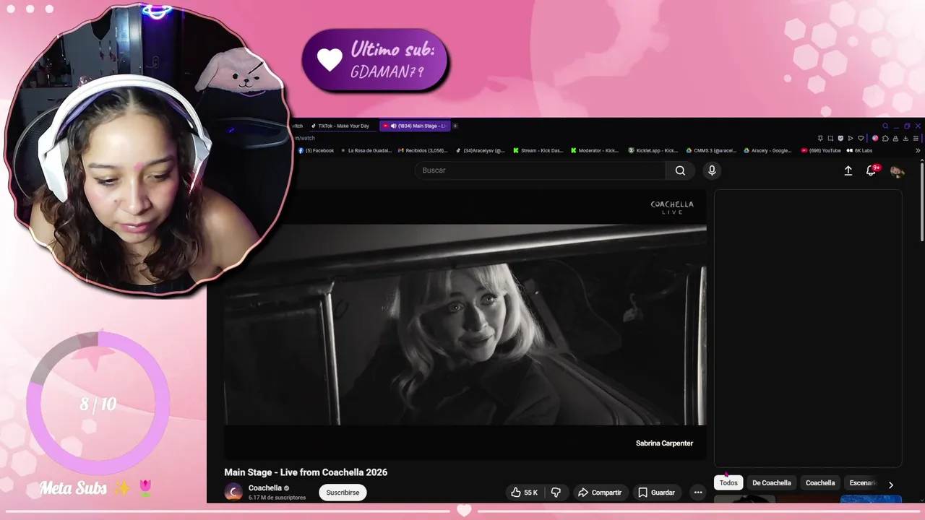Open the Aracely - Google bookmark
This screenshot has width=925, height=520.
[x=767, y=151]
